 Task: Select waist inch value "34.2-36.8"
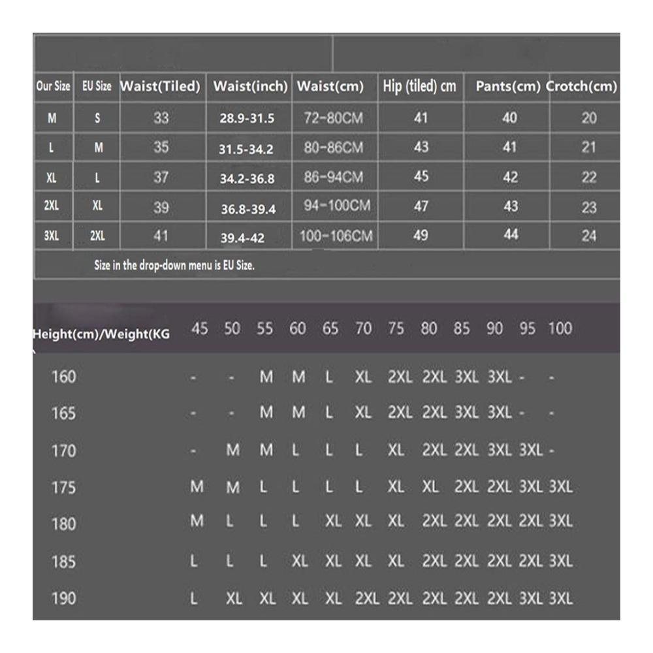pos(247,179)
